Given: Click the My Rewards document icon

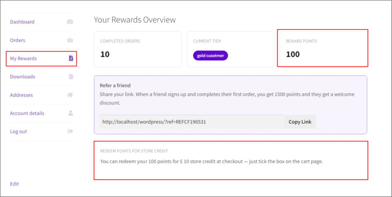Looking at the screenshot, I should [71, 58].
